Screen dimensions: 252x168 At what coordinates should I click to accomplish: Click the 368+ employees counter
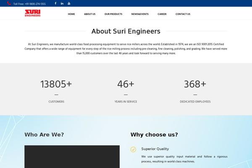click(195, 84)
